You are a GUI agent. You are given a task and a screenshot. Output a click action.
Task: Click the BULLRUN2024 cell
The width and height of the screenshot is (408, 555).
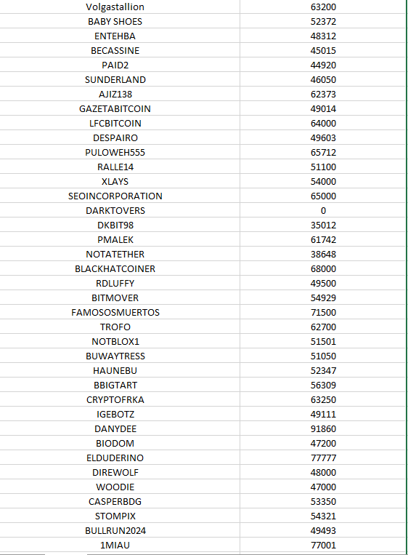[115, 530]
